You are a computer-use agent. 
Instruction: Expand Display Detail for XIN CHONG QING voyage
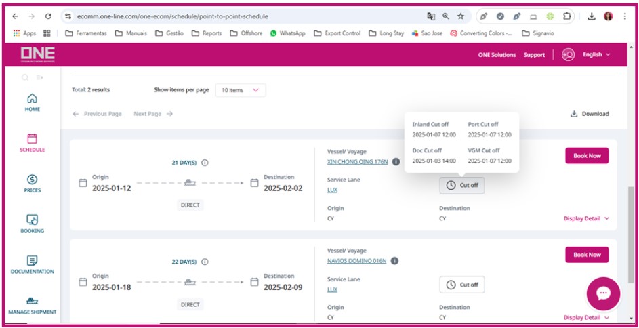coord(586,218)
